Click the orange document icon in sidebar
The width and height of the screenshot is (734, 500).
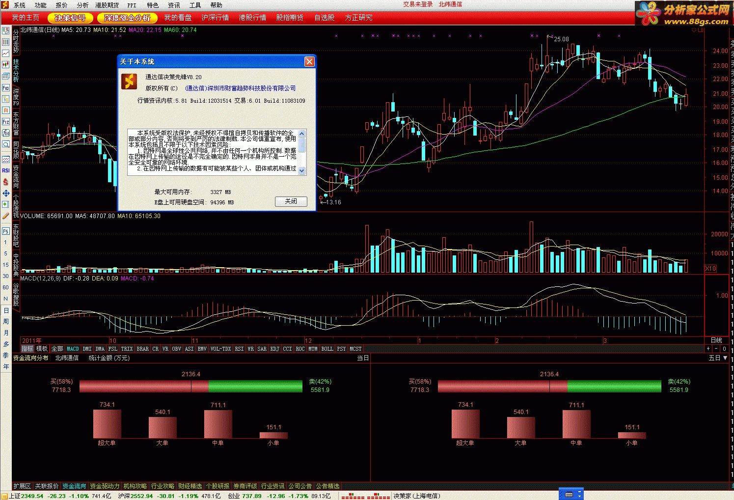(x=6, y=111)
